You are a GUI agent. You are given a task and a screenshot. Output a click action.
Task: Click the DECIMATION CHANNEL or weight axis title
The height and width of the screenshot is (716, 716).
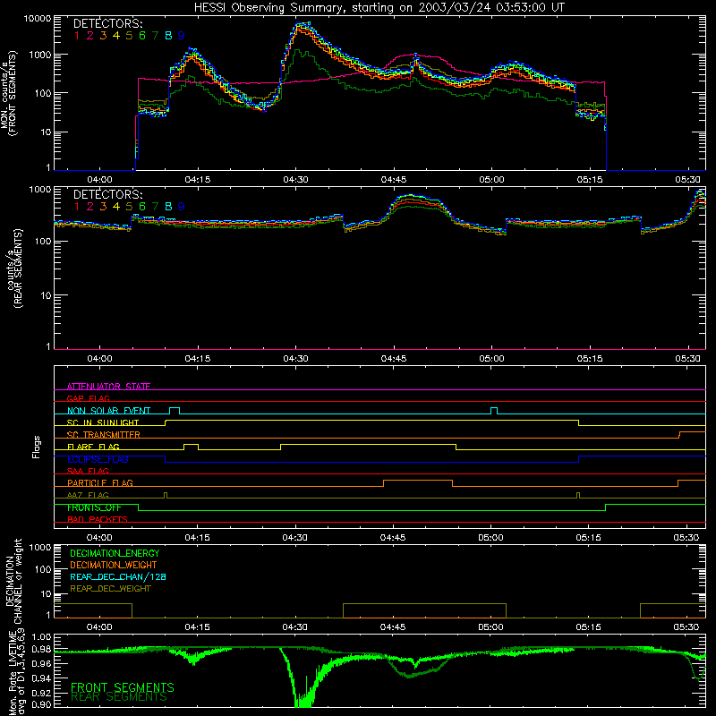click(13, 581)
